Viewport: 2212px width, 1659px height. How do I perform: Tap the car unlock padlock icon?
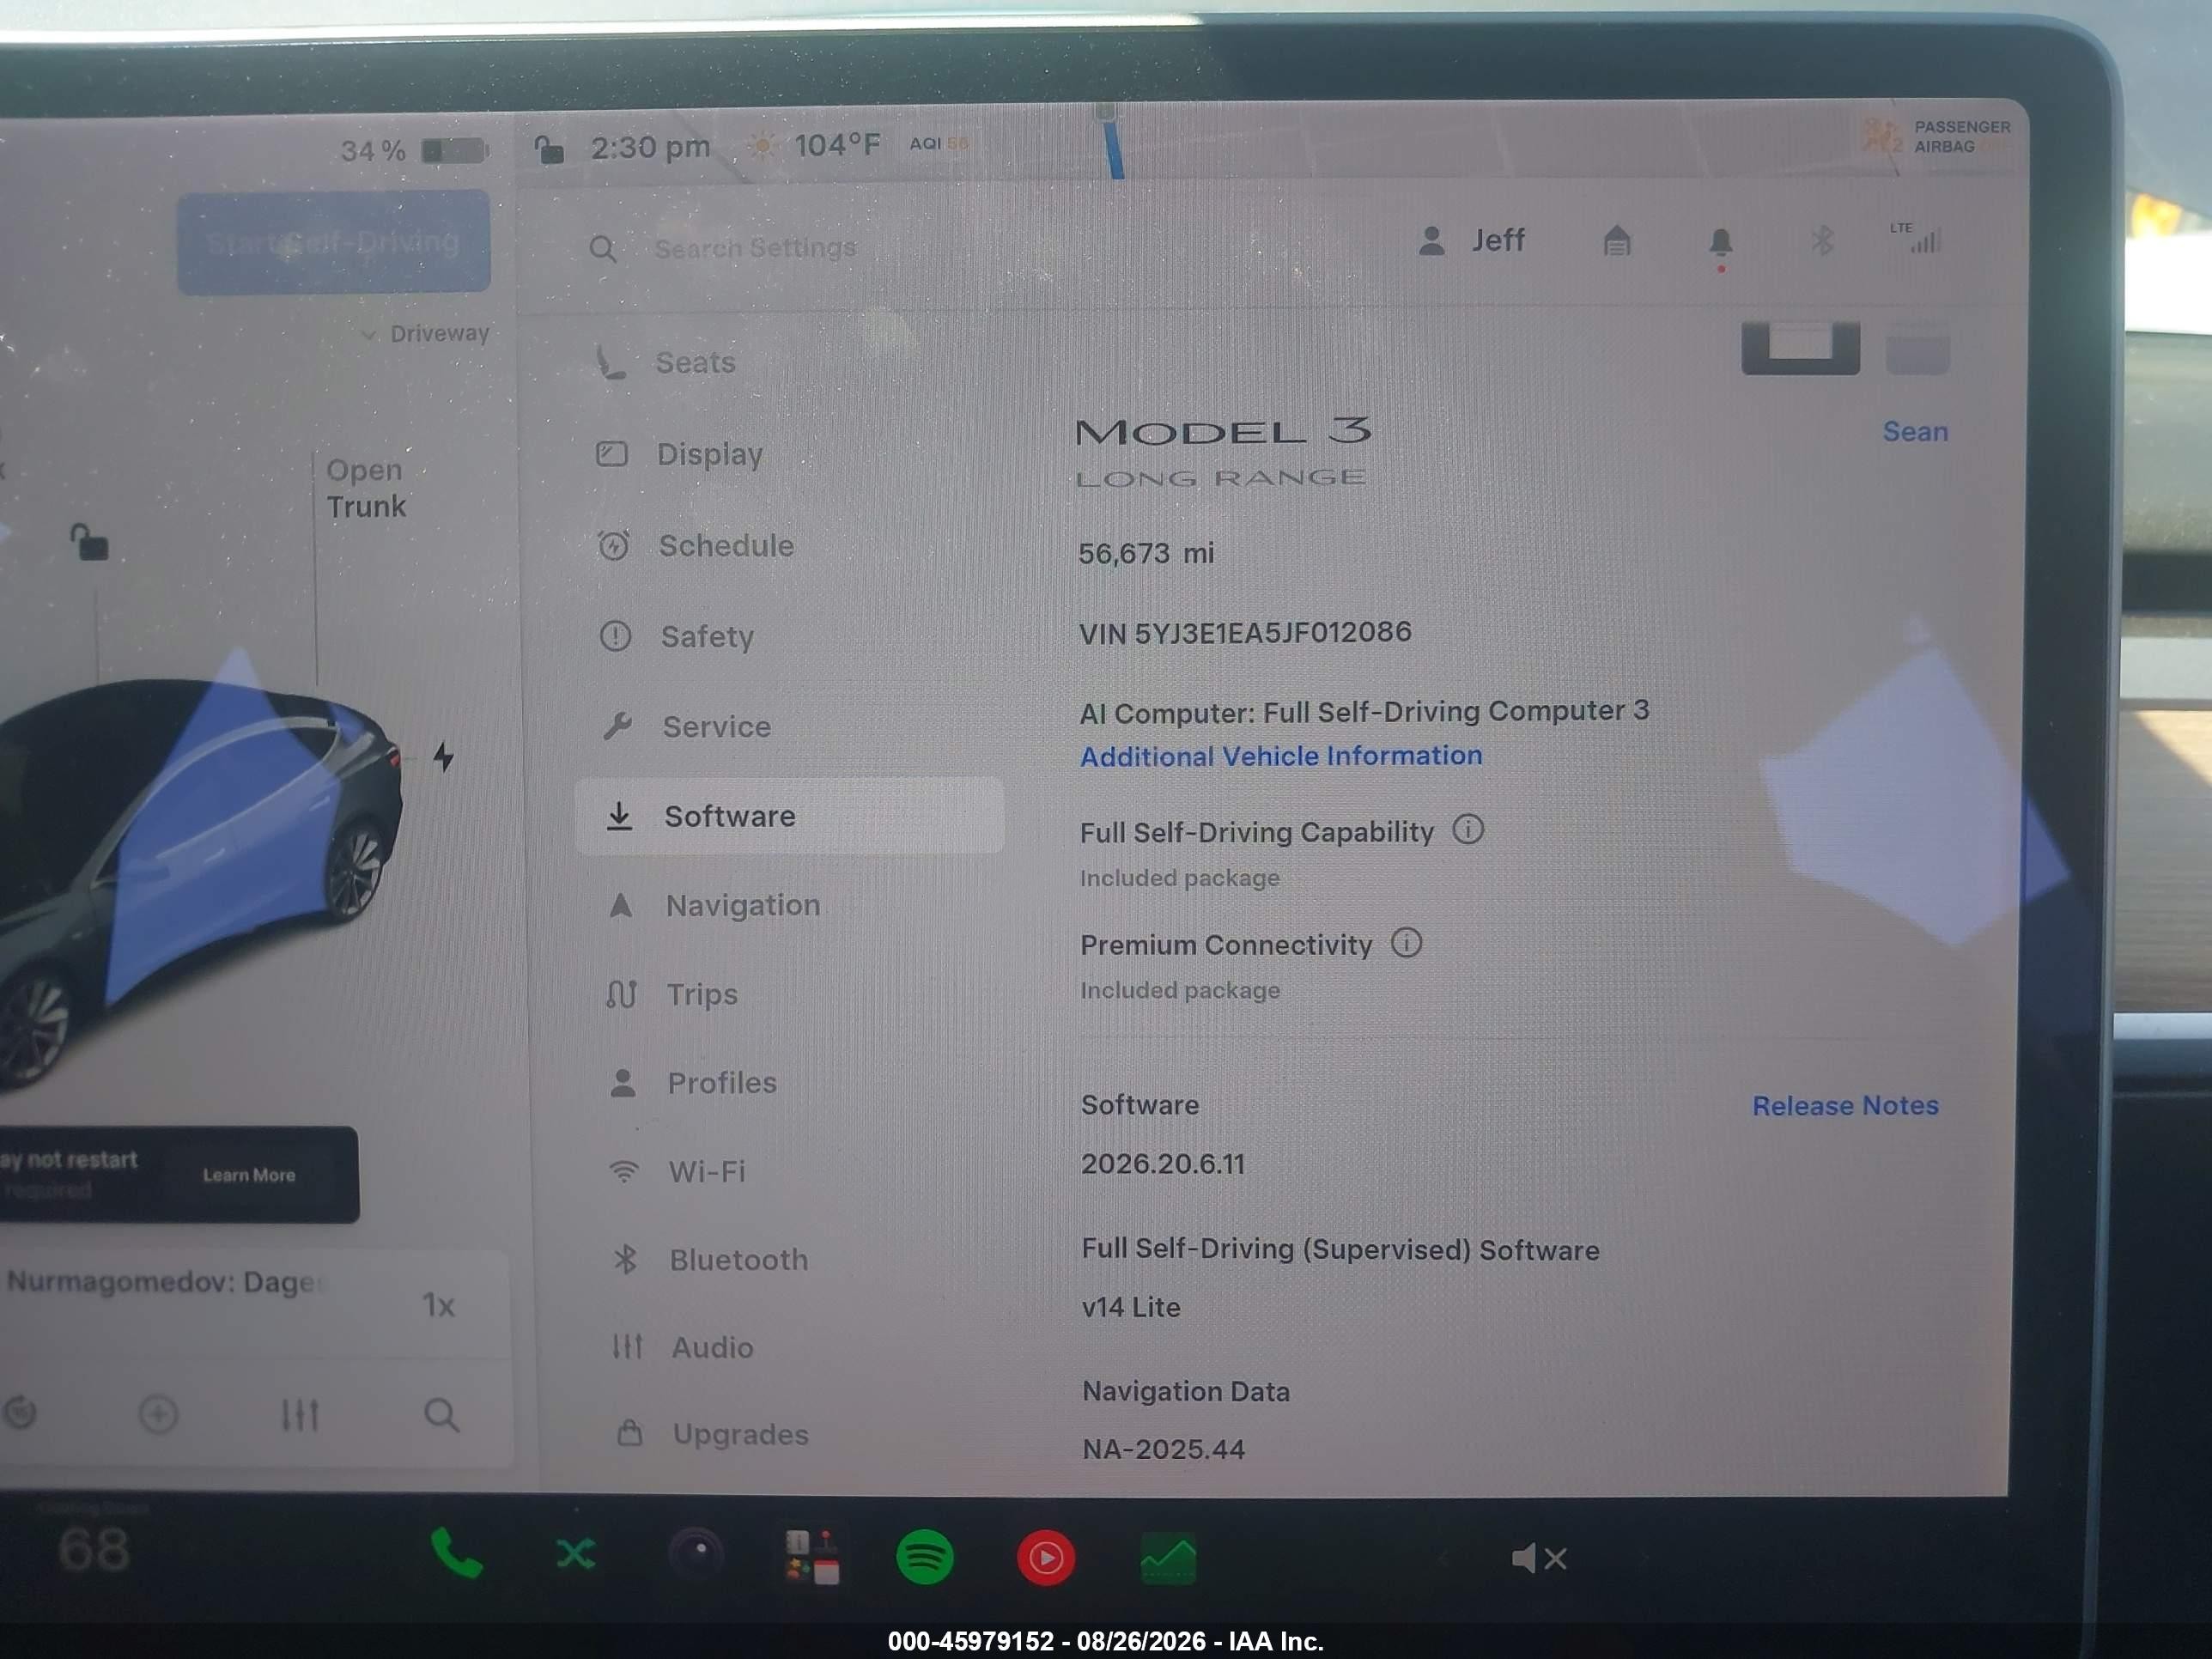pyautogui.click(x=89, y=542)
